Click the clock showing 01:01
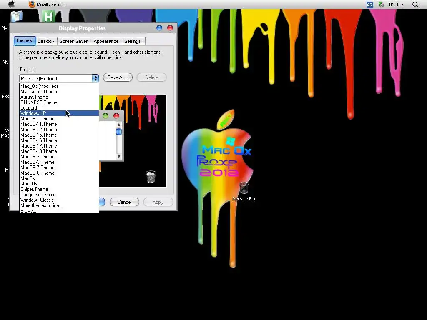 (396, 5)
